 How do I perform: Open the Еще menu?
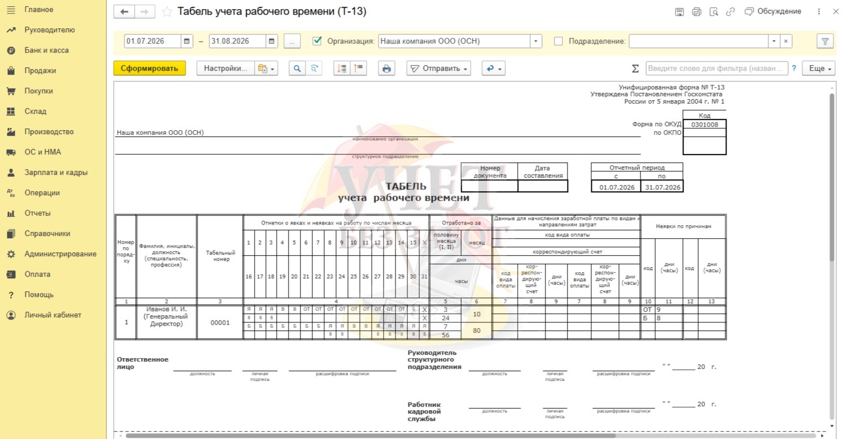(820, 68)
